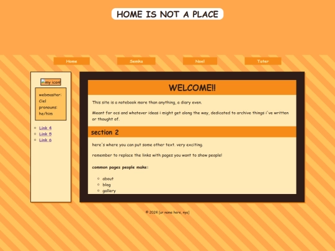This screenshot has width=335, height=251.
Task: Click the 'about' list item
Action: [x=108, y=178]
